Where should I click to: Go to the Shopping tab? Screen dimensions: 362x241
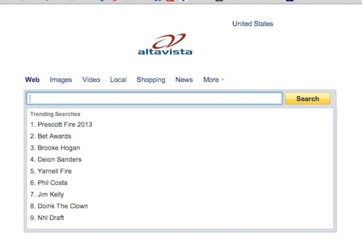(151, 80)
